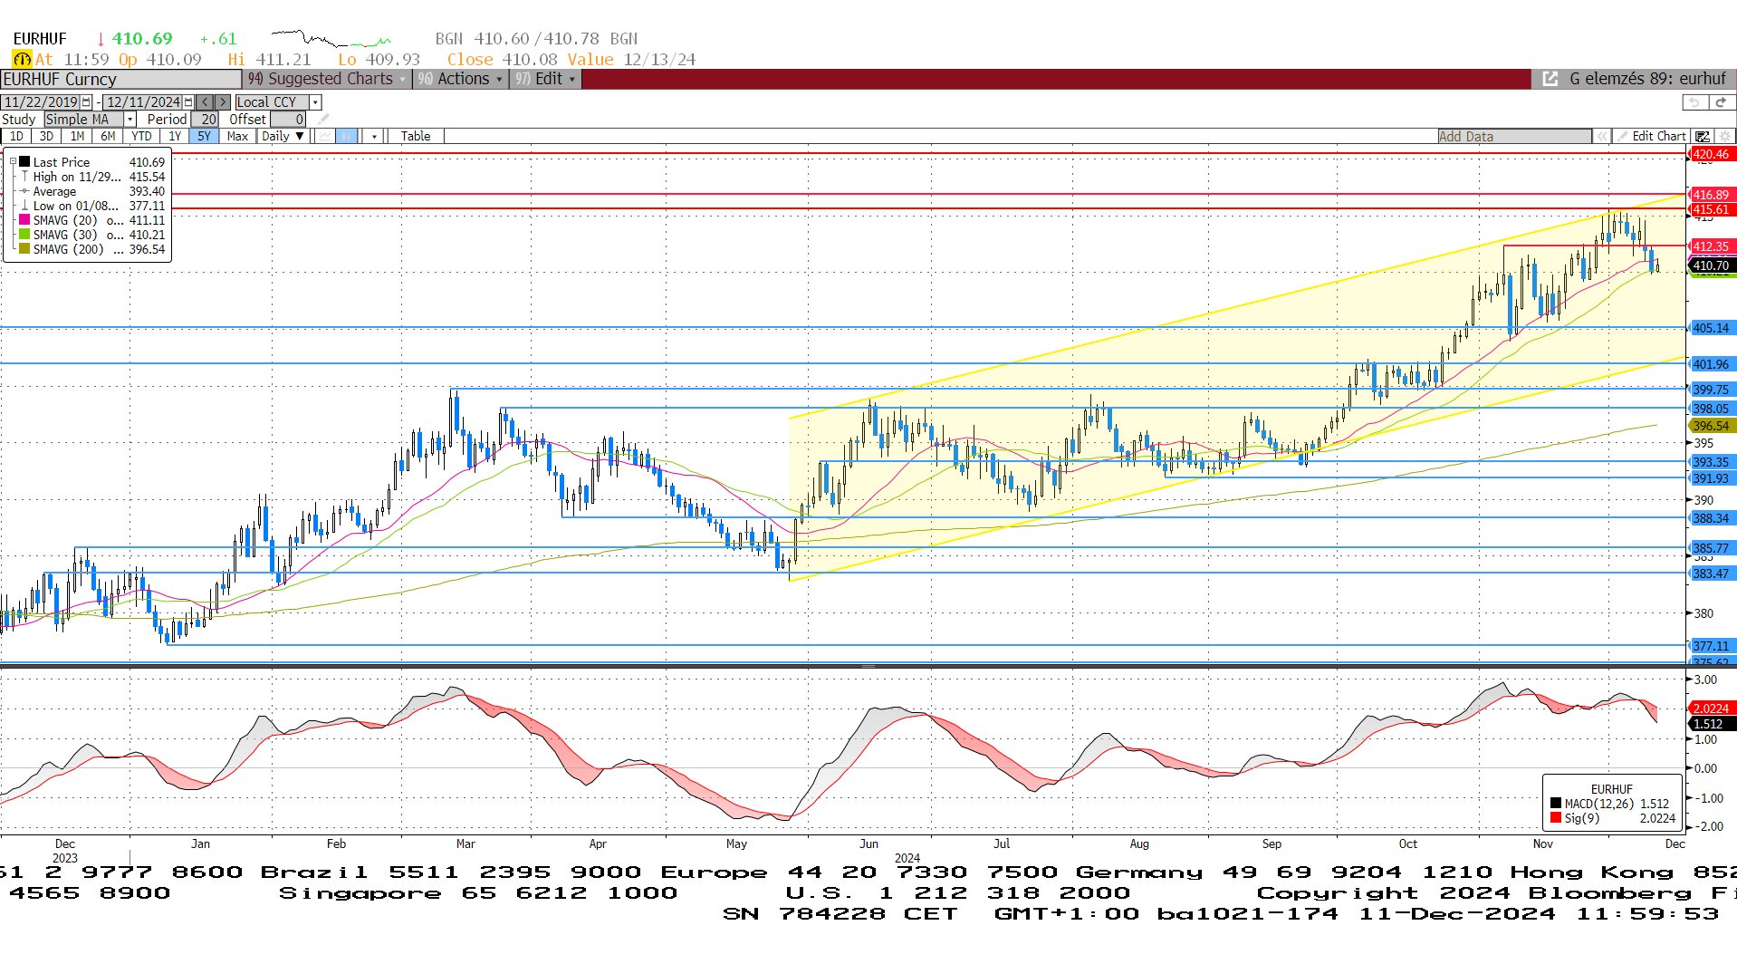The height and width of the screenshot is (964, 1737).
Task: Click the chart annotation icon beside Edit Chart
Action: (1702, 136)
